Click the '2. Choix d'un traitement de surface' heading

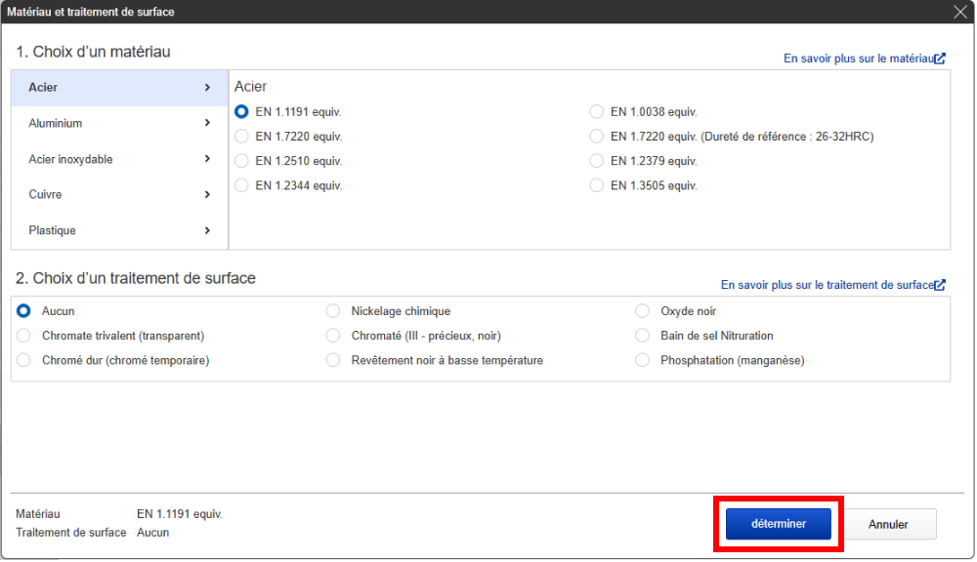tap(136, 279)
